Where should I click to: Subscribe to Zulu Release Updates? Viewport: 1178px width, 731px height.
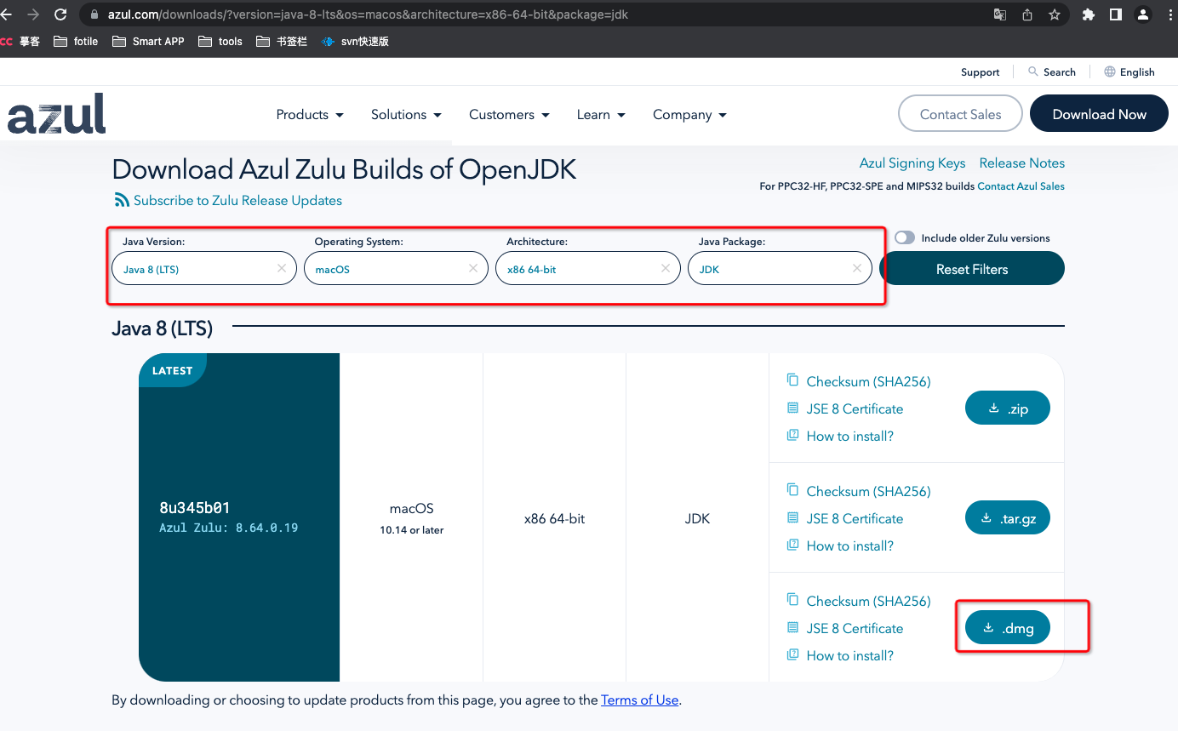click(237, 200)
